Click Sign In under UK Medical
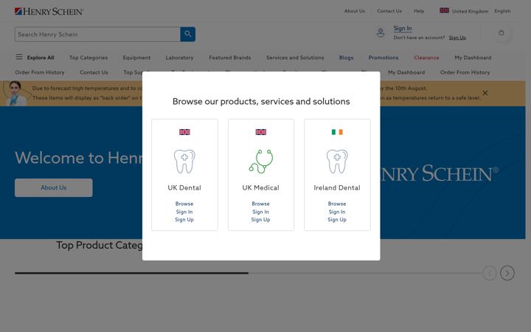Image resolution: width=531 pixels, height=332 pixels. 260,212
